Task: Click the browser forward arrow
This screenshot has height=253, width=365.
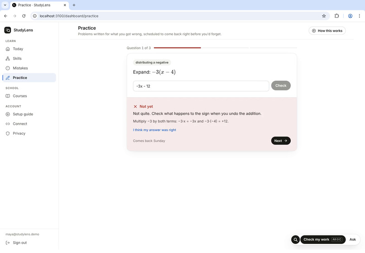Action: click(14, 16)
